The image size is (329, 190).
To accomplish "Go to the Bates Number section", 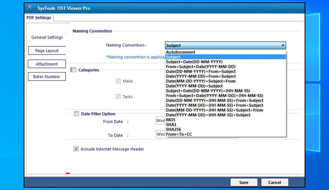I will coord(47,77).
